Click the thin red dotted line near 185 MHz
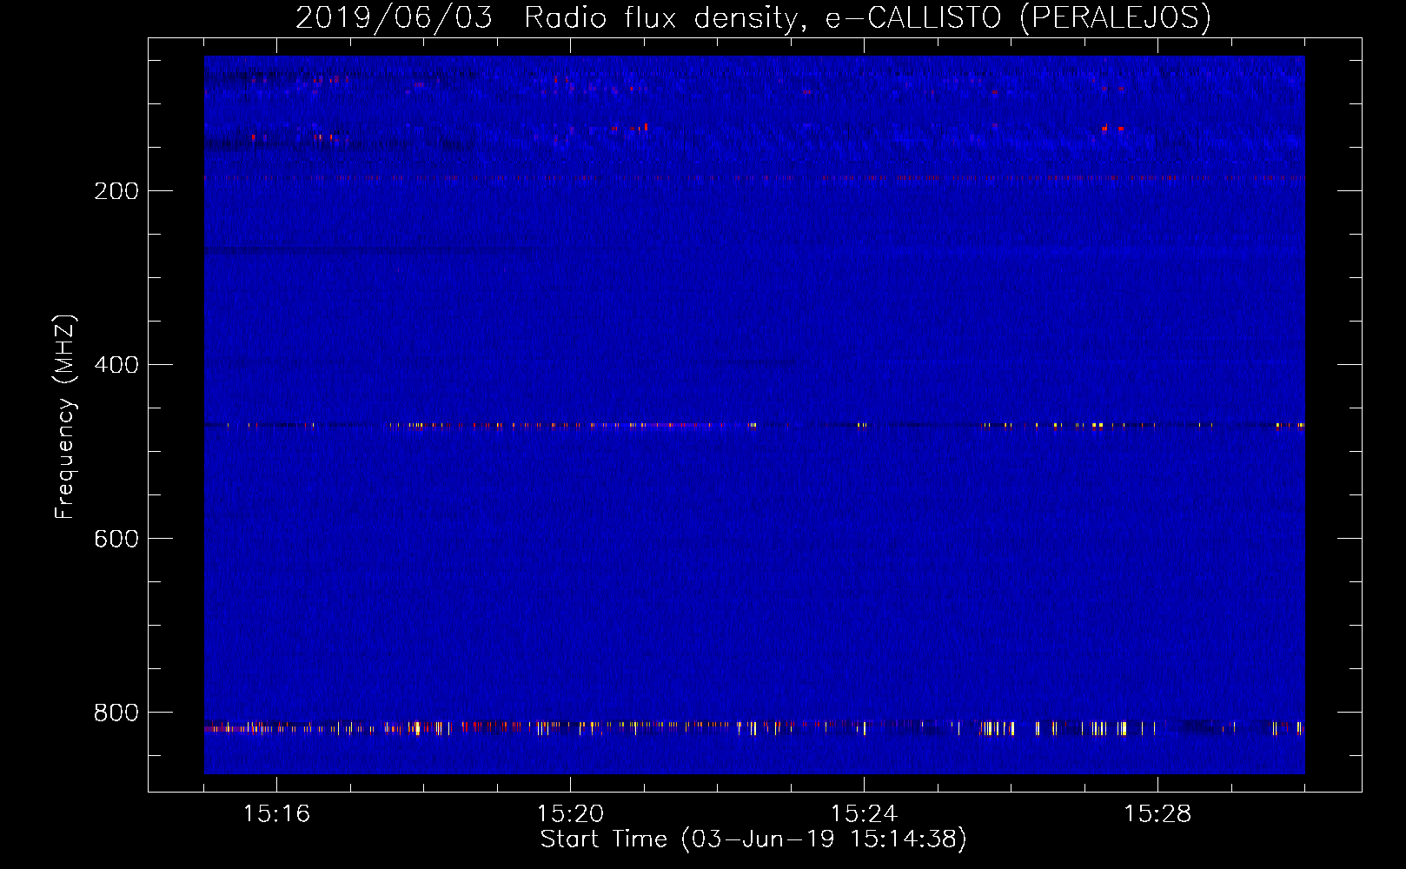 (754, 177)
